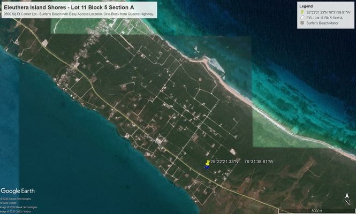
Task: Click the yellow pushpin placemark on the map
Action: pos(208,163)
